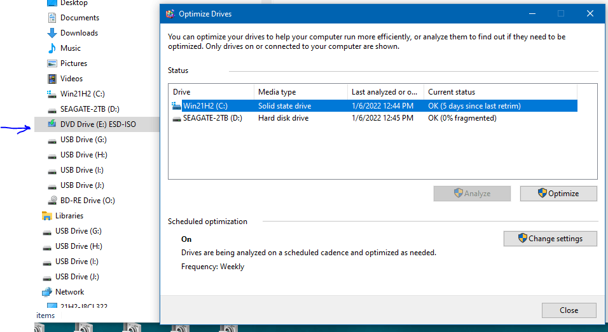Open the BD-RE Drive (O:) disc icon
The width and height of the screenshot is (608, 332).
pos(52,201)
